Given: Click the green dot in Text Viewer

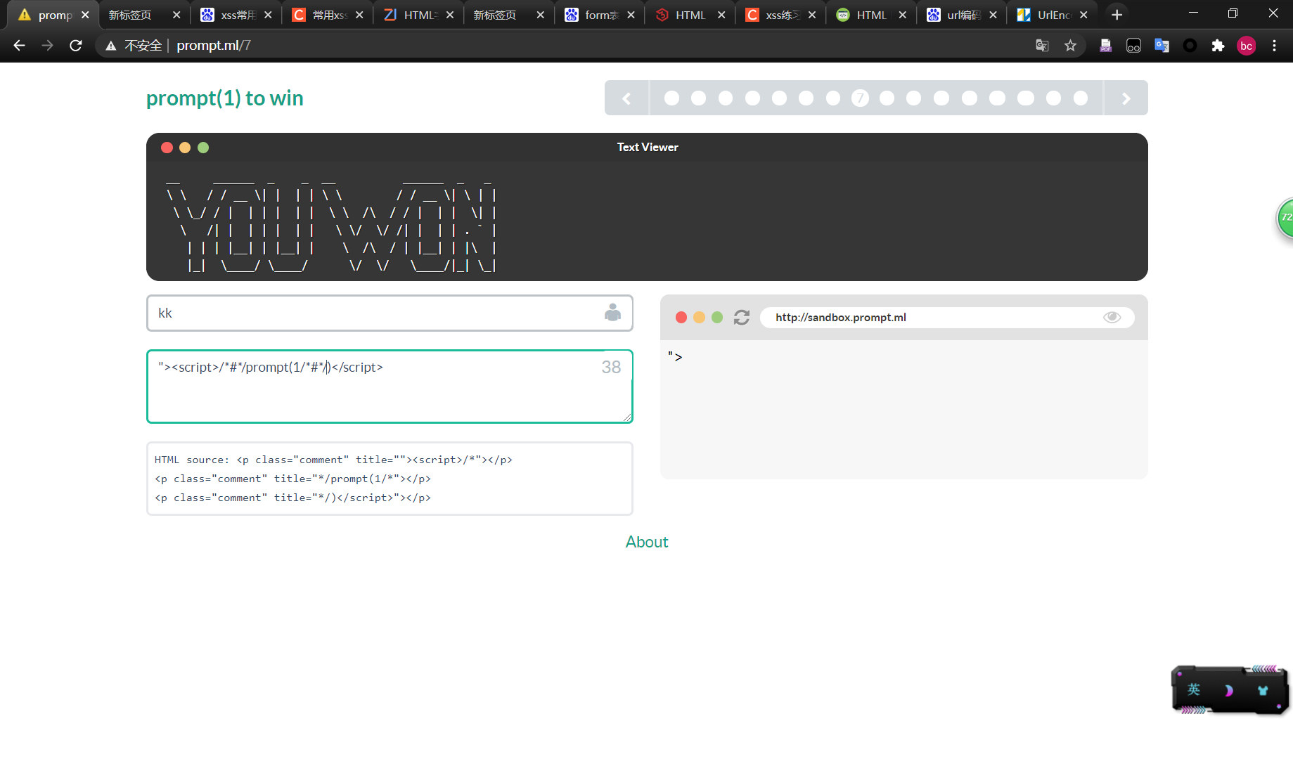Looking at the screenshot, I should coord(203,148).
